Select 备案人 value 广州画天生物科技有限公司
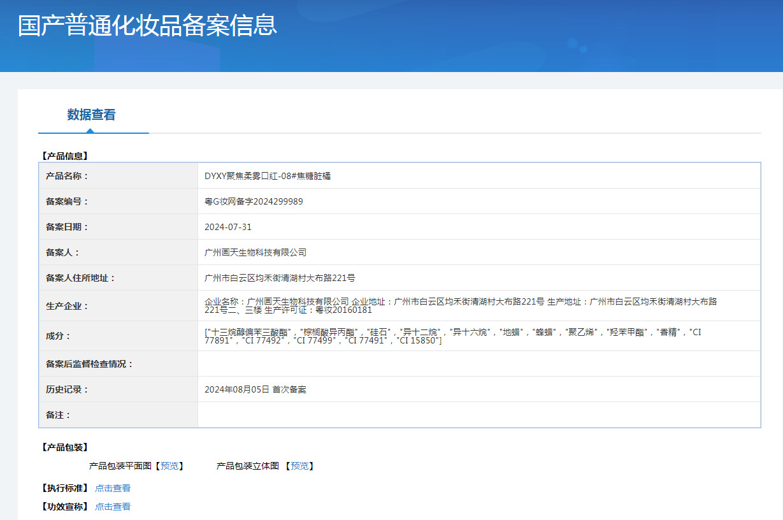 click(x=255, y=252)
